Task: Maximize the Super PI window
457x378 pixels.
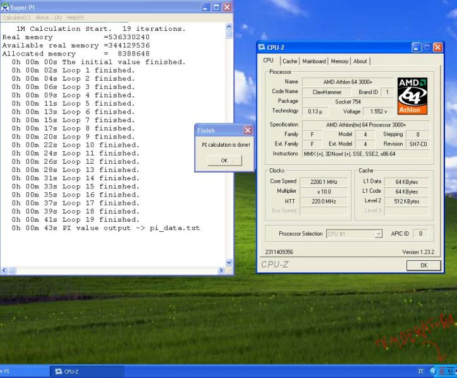Action: coord(217,8)
